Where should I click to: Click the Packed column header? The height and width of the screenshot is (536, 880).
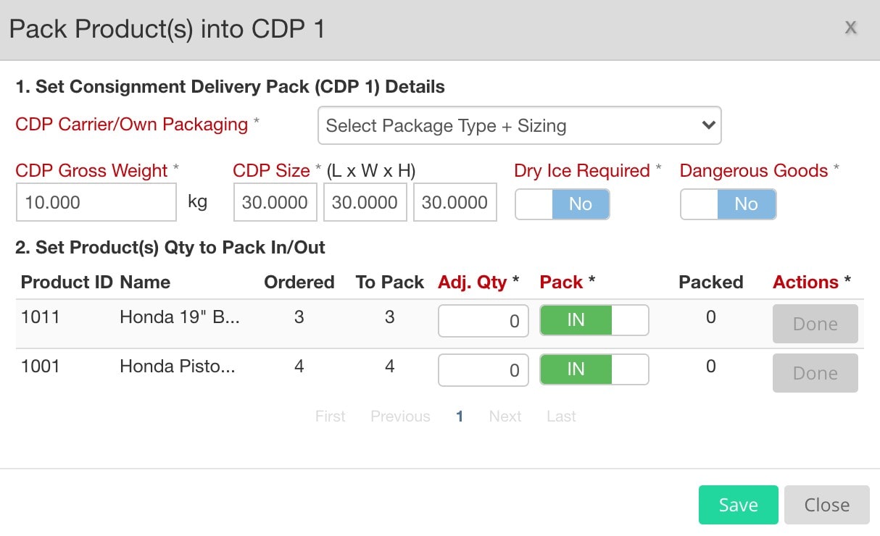click(x=711, y=282)
